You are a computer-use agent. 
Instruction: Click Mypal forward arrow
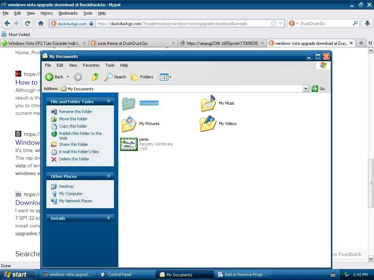16,23
